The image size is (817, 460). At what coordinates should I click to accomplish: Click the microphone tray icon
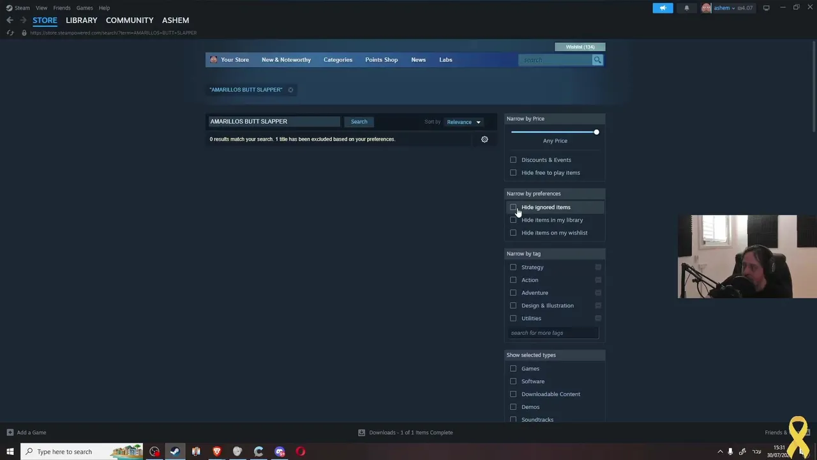[x=730, y=452]
